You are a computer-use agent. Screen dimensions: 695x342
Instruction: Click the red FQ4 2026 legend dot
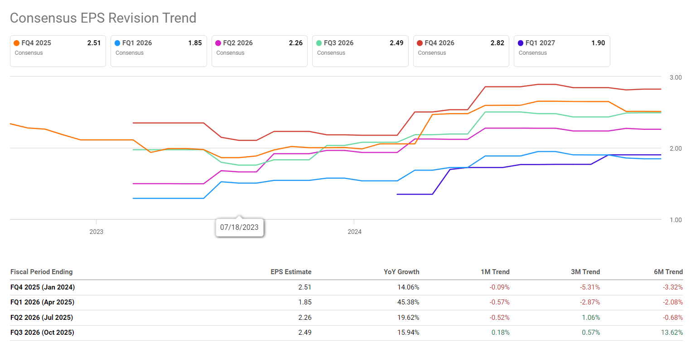[x=420, y=43]
